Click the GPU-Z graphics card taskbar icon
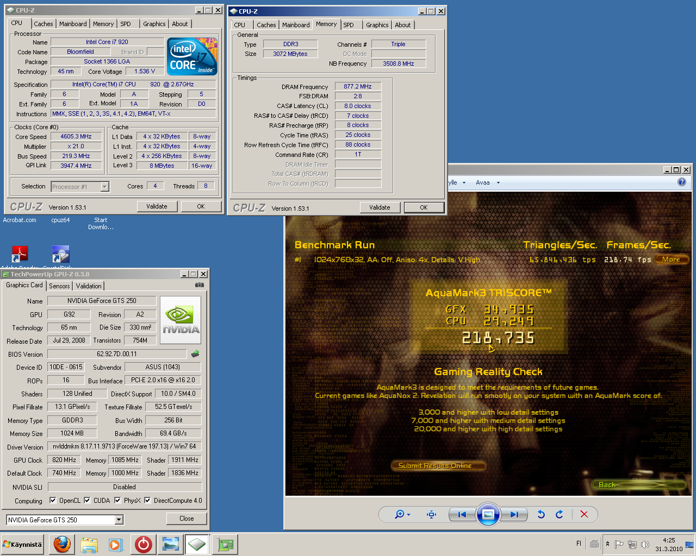 pyautogui.click(x=225, y=544)
